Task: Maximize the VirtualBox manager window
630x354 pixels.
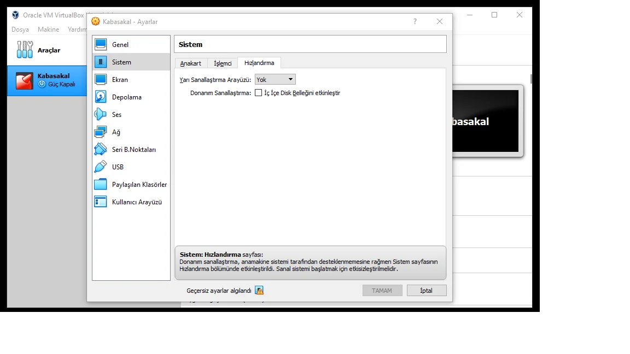Action: [494, 15]
